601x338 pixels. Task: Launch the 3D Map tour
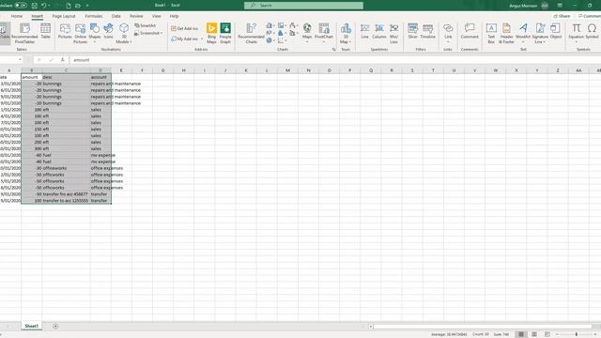346,34
